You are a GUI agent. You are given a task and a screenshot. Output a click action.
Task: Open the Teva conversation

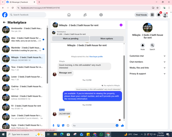pos(23,68)
